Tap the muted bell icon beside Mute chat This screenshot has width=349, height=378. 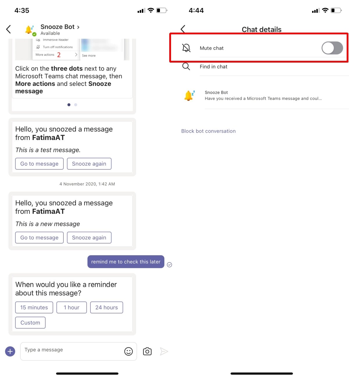point(186,48)
